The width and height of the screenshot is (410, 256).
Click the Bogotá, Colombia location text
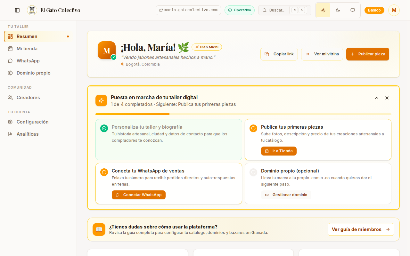click(x=143, y=64)
